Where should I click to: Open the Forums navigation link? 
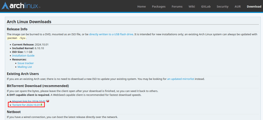click(177, 6)
